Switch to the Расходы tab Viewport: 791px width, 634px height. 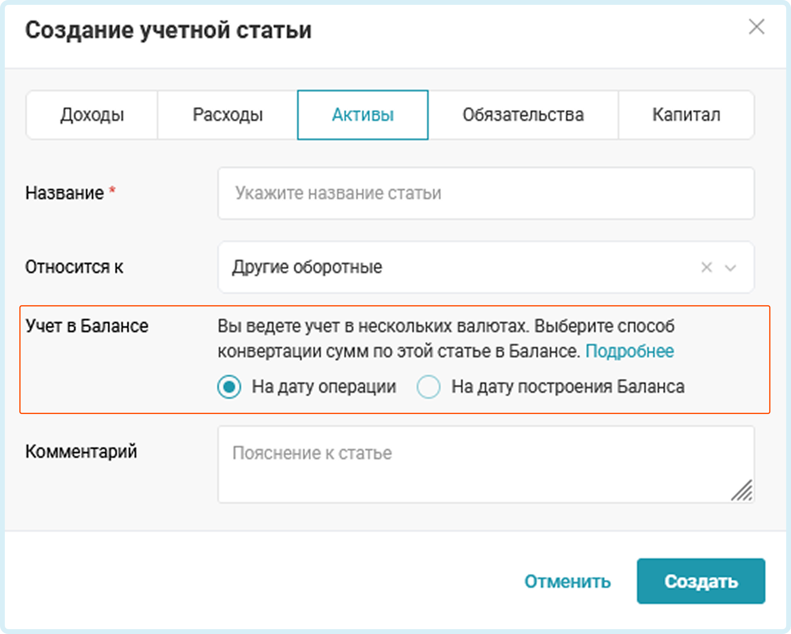pos(228,115)
